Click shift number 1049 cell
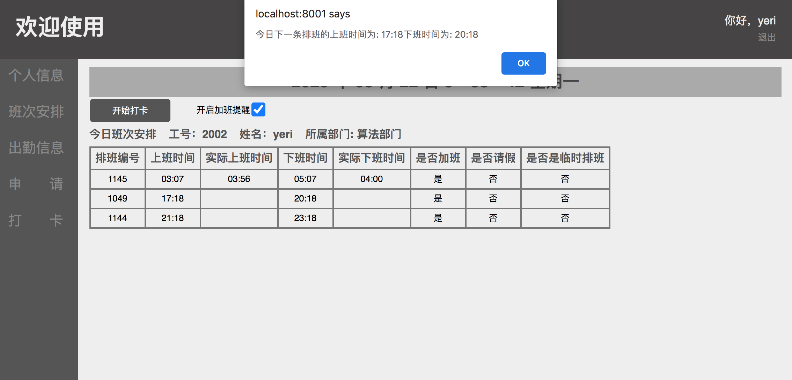 [x=117, y=198]
